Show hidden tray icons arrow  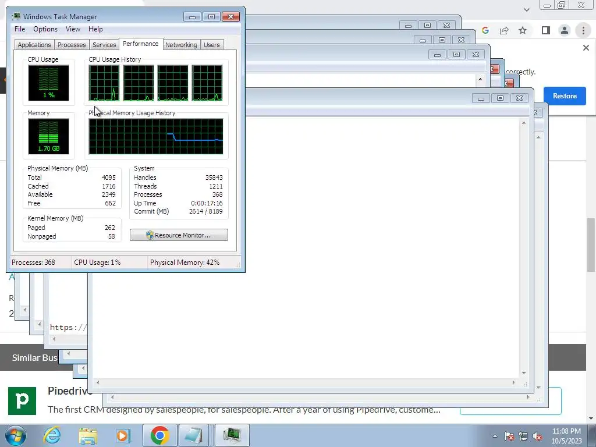pos(495,436)
